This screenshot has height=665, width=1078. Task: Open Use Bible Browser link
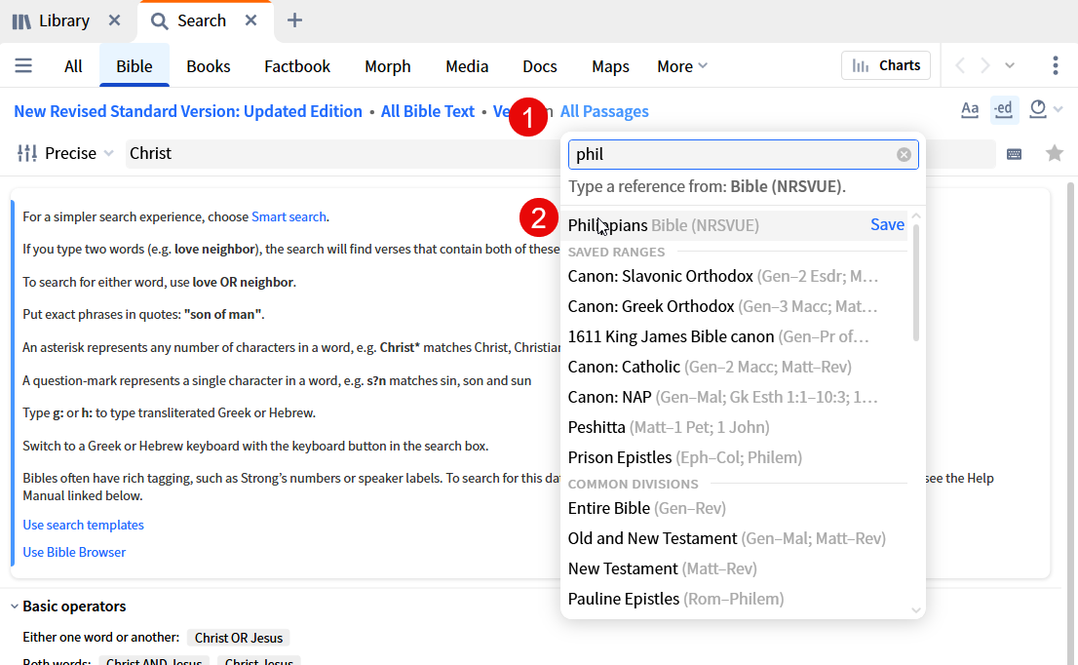coord(74,552)
